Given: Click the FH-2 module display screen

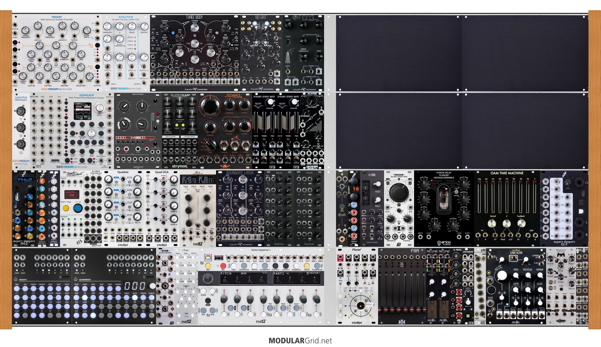Looking at the screenshot, I should (25, 180).
